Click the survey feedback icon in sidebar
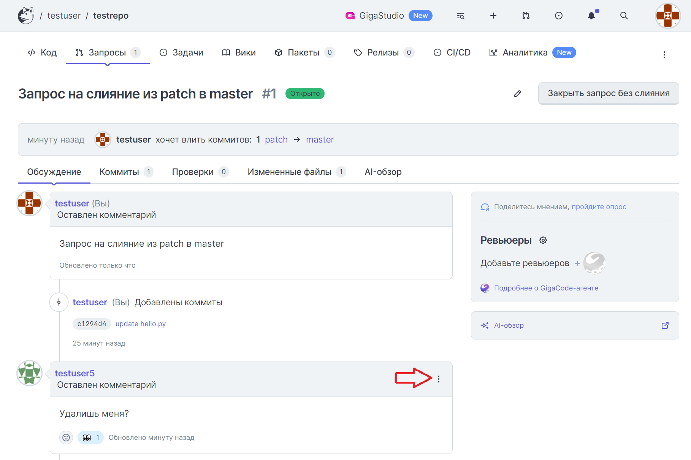Screen dimensions: 691x460 pos(485,207)
